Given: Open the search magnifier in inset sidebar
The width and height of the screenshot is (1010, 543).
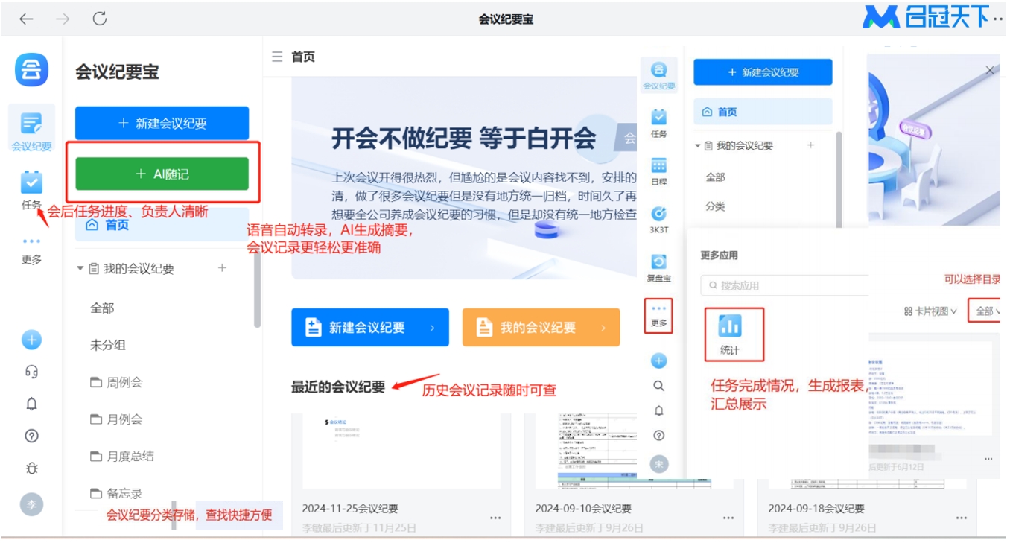Looking at the screenshot, I should tap(658, 386).
